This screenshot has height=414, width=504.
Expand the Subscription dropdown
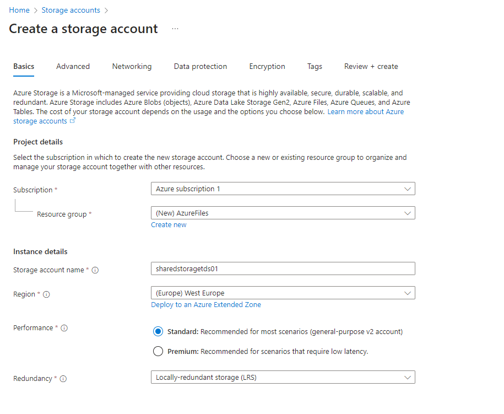[x=283, y=189]
